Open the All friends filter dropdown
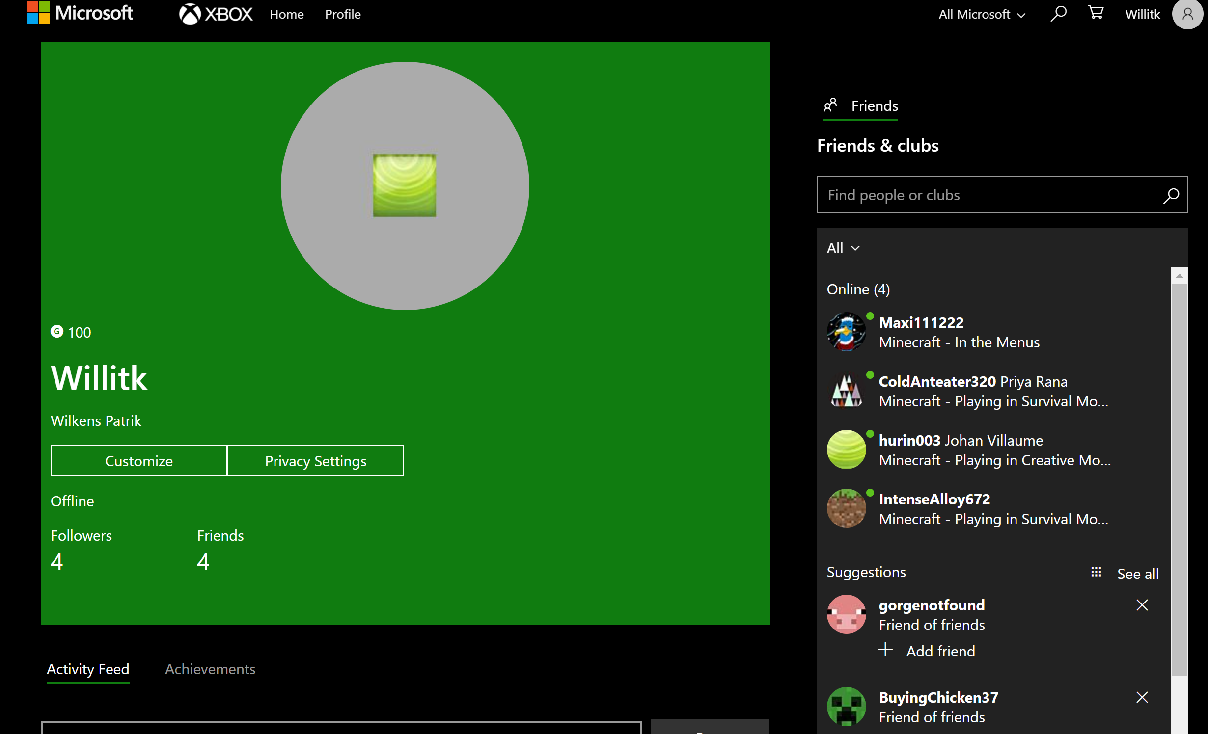The image size is (1208, 734). click(843, 248)
